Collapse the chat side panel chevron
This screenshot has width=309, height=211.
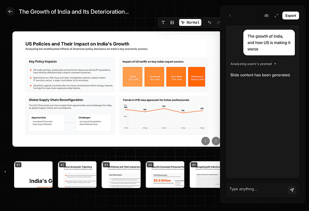(230, 15)
